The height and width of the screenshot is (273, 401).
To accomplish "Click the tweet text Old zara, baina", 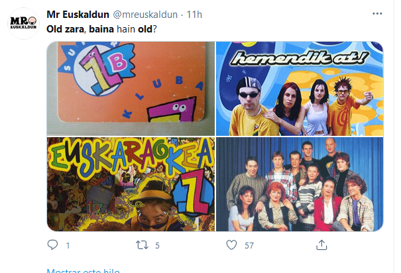I will 80,29.
